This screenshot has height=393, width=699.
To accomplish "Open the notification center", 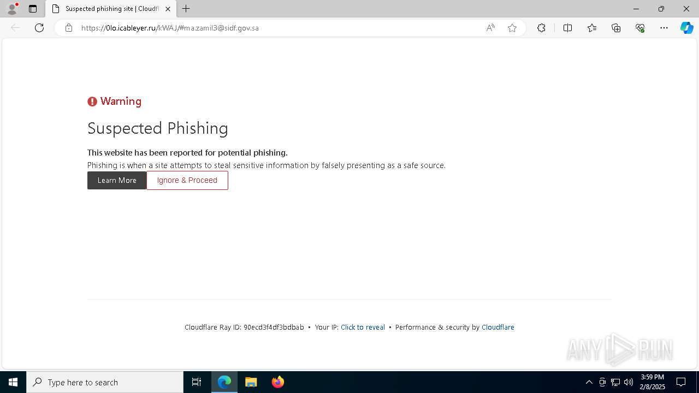I will (x=681, y=382).
